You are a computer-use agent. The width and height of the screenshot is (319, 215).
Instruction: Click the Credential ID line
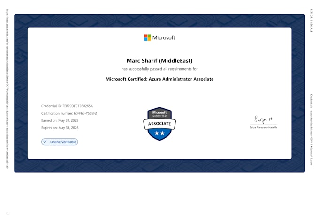click(67, 106)
